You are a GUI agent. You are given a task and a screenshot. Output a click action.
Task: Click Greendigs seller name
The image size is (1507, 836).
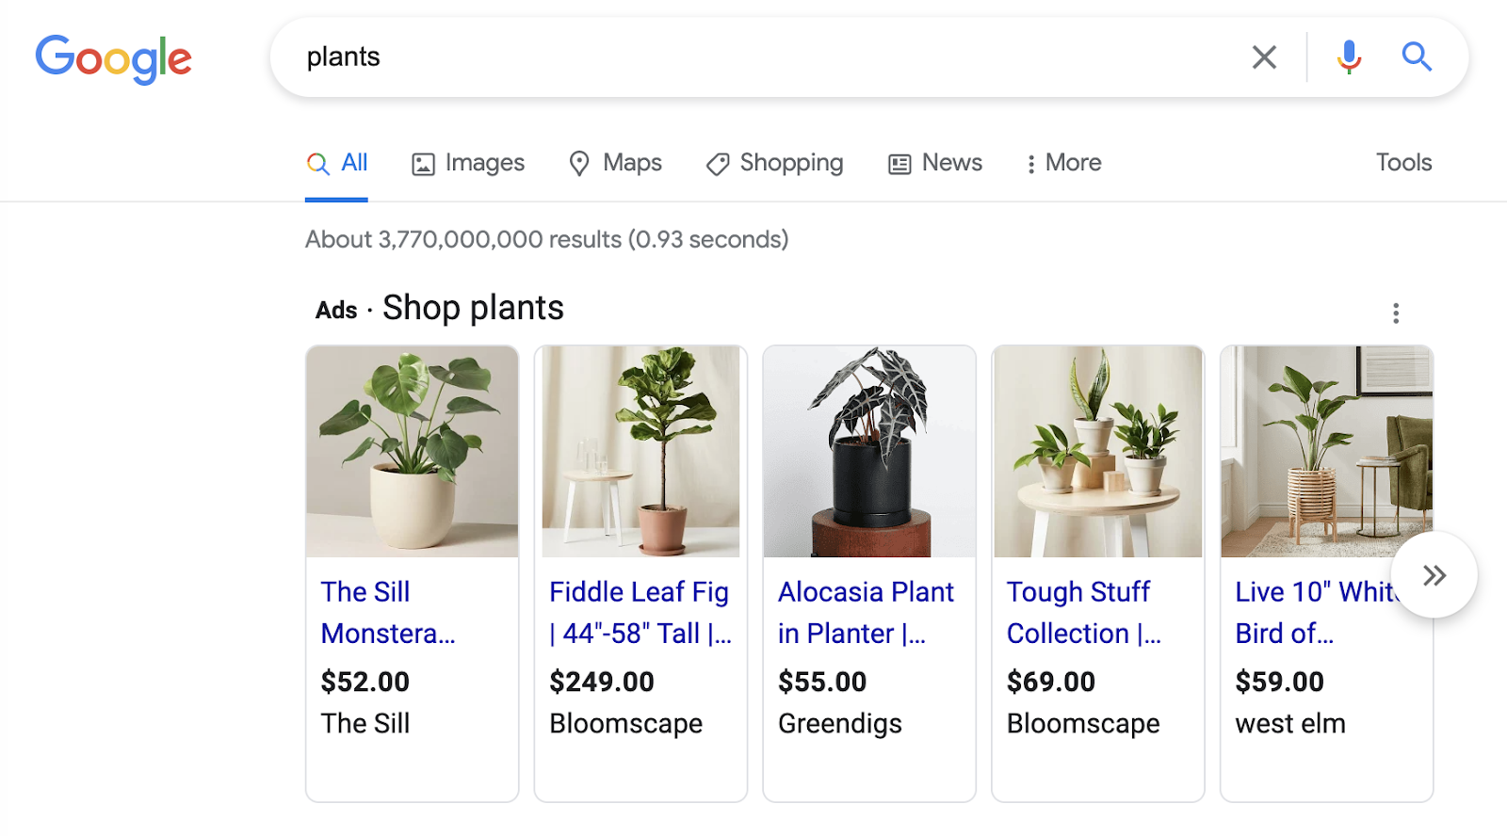(x=840, y=723)
